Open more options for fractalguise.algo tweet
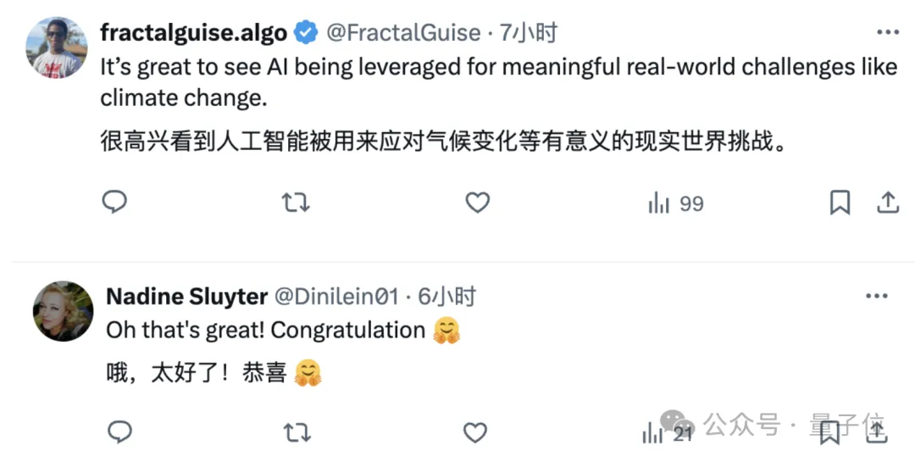Viewport: 915px width, 462px height. click(x=887, y=32)
